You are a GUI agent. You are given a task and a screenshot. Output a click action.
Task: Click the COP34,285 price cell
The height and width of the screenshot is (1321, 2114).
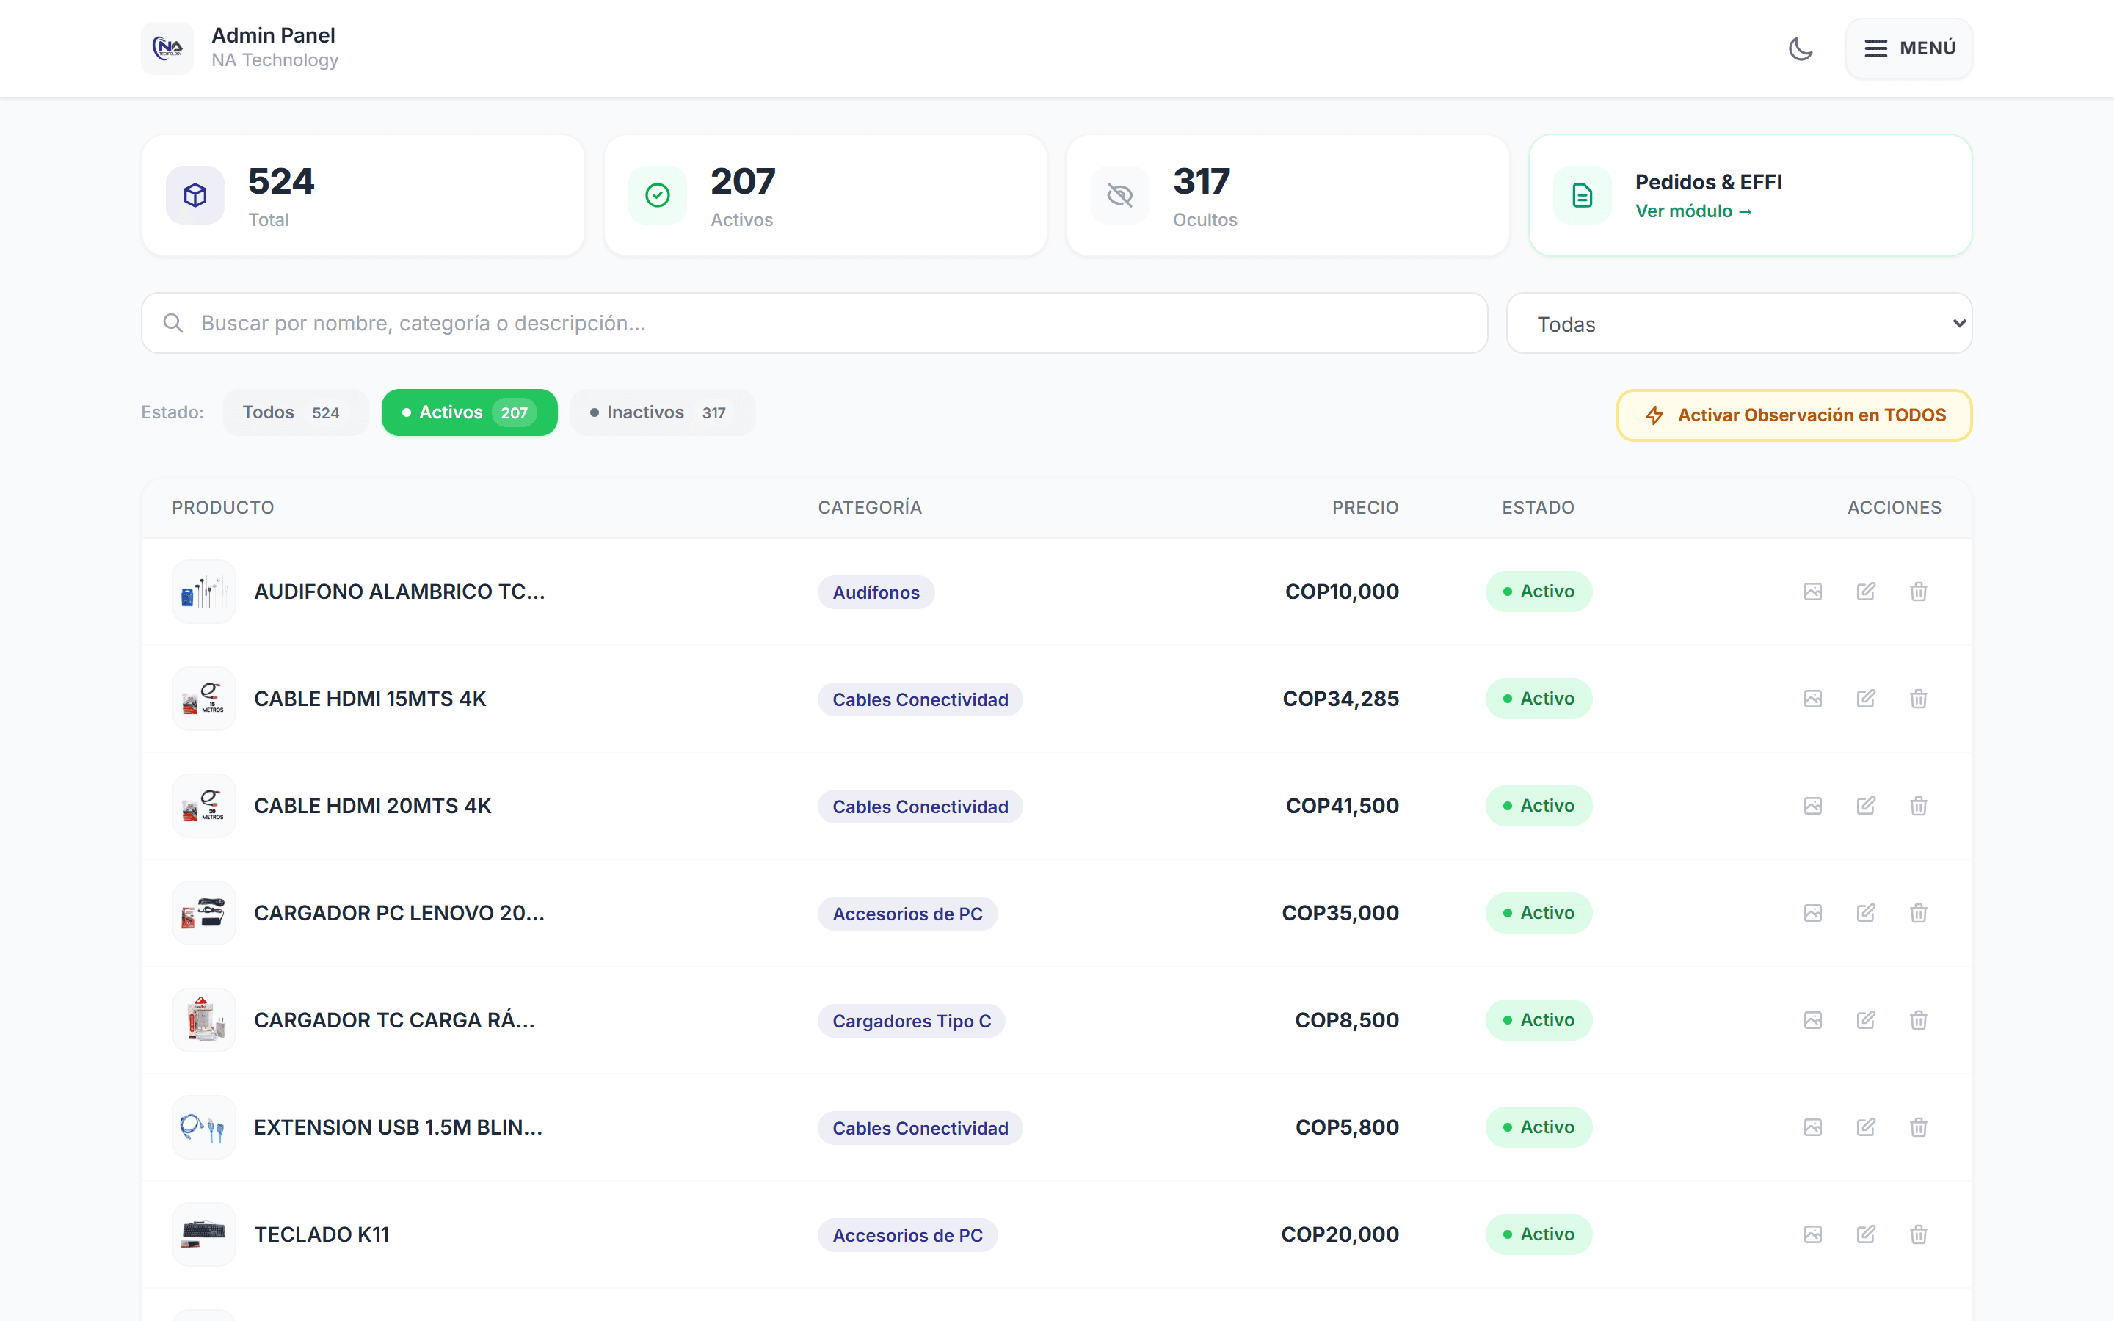click(x=1340, y=699)
